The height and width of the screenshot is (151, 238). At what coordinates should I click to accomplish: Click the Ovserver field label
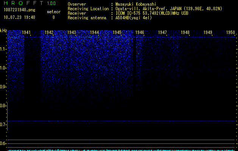(77, 4)
